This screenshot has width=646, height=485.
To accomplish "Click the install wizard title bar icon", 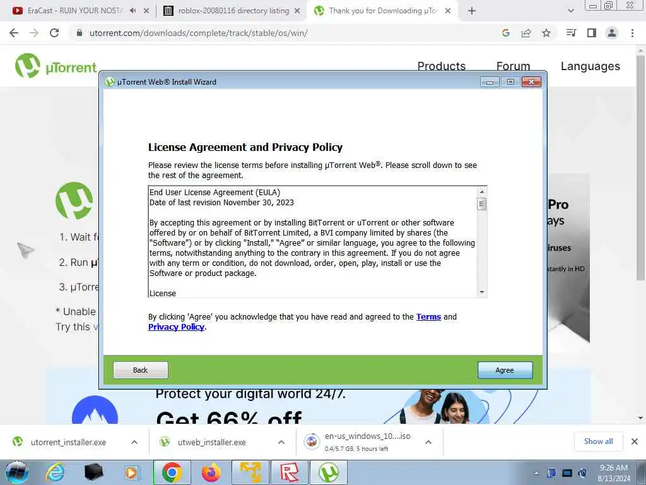I will (110, 81).
